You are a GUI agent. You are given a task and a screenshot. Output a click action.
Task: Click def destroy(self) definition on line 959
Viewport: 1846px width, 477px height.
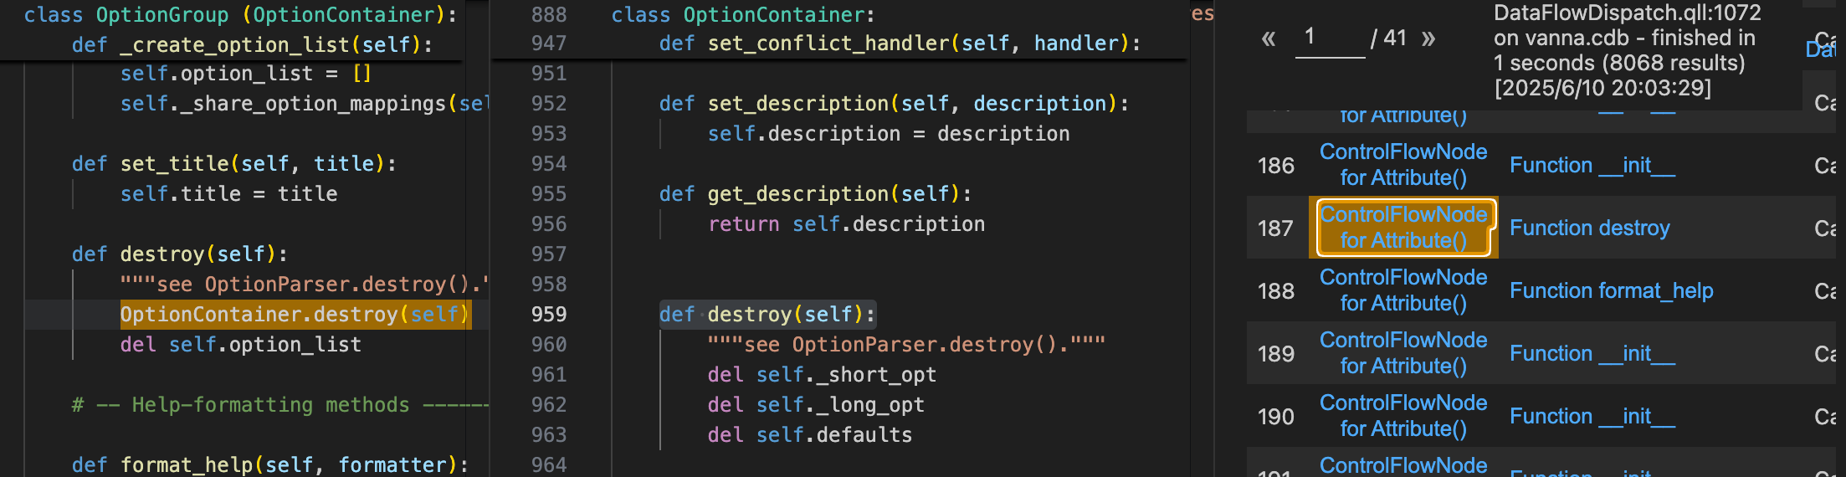(x=767, y=315)
